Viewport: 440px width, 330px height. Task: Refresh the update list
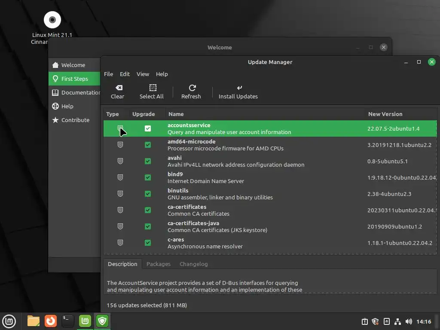(x=191, y=92)
